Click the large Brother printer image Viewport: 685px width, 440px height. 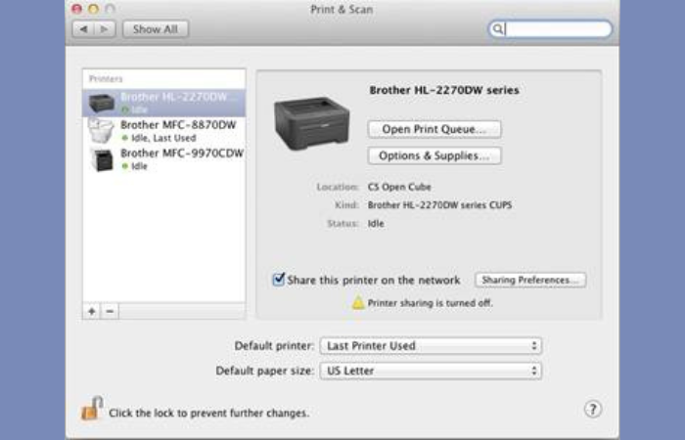click(311, 123)
